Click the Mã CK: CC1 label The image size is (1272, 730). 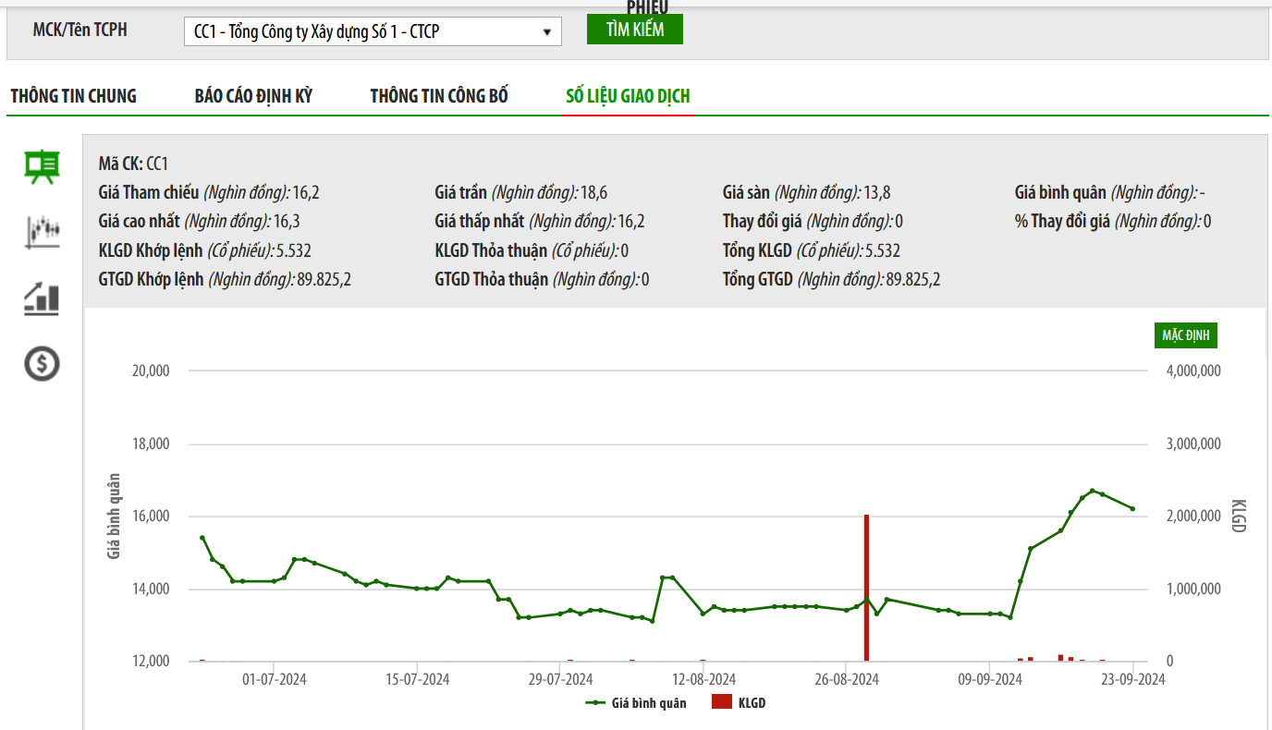(133, 164)
